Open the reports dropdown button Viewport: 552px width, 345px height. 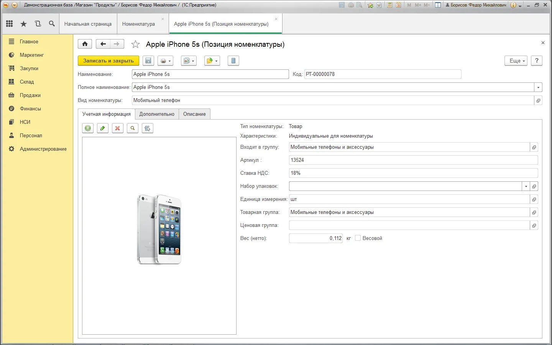coord(189,61)
